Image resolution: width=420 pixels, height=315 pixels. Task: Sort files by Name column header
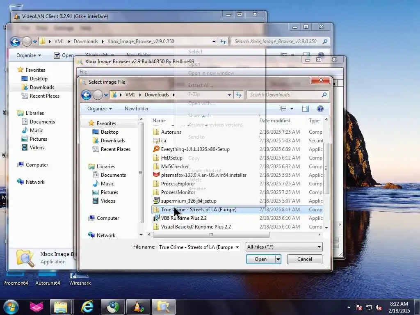159,121
